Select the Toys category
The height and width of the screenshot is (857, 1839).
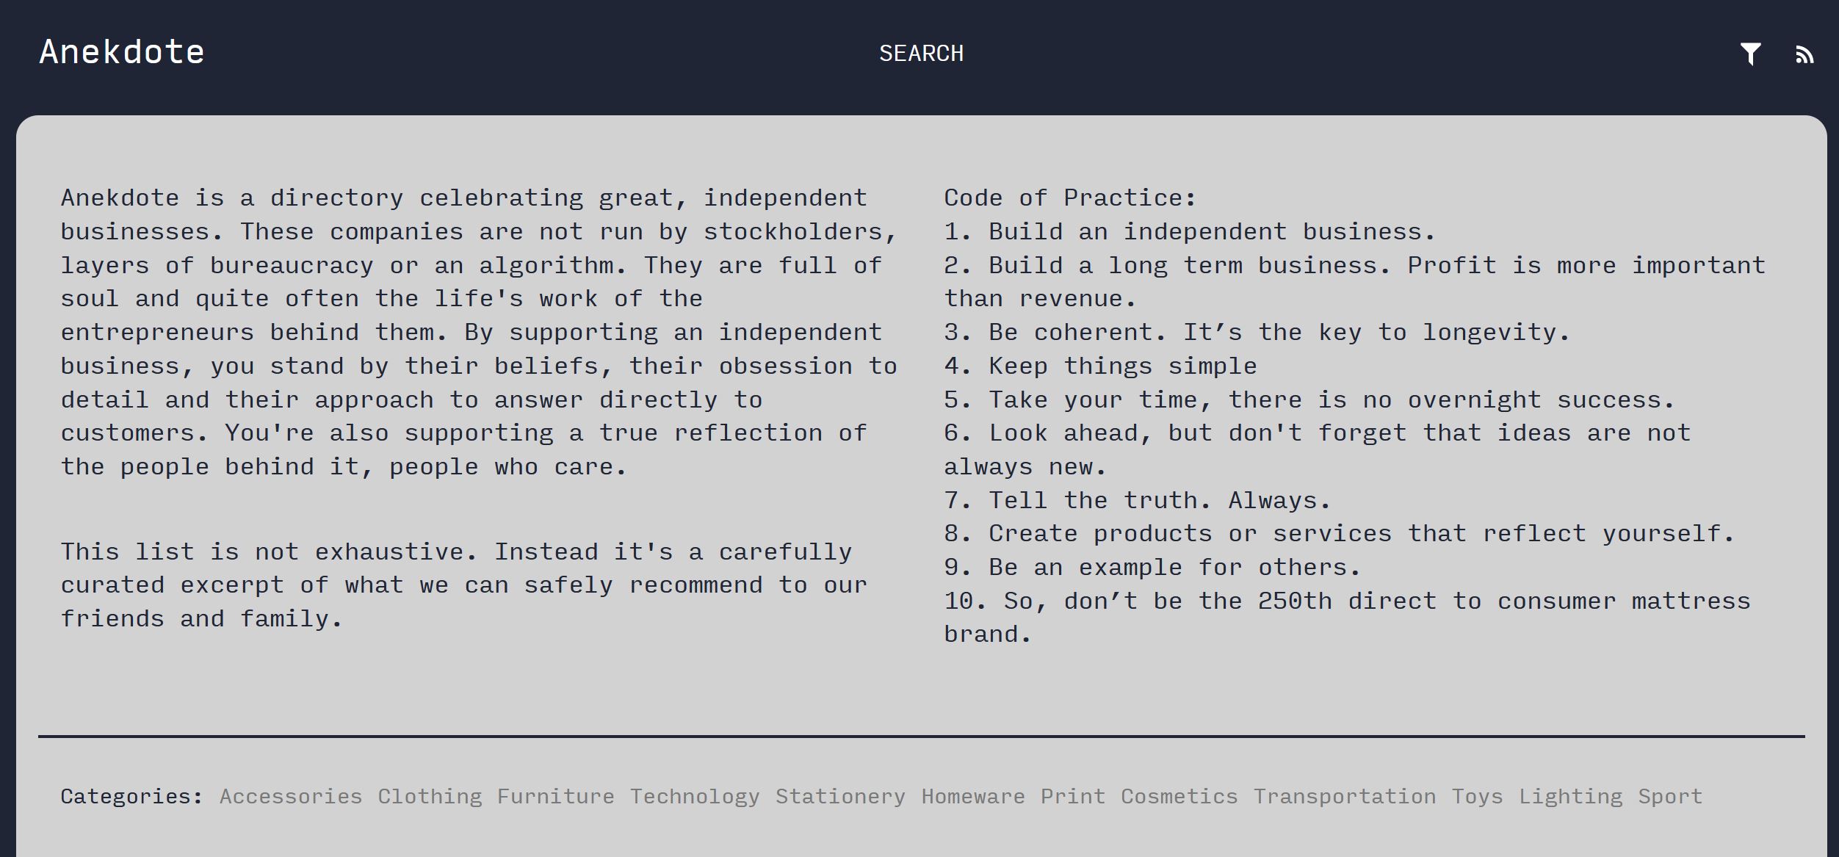tap(1477, 796)
